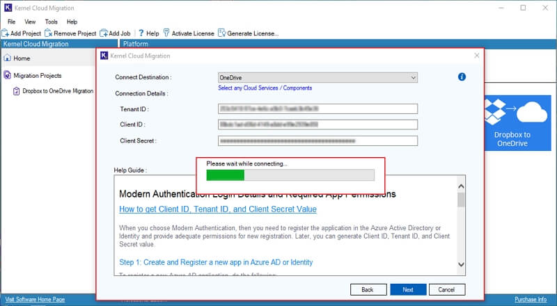Close the Kernel Cloud Migration dialog
Screen dimensions: 557x306
[x=477, y=56]
